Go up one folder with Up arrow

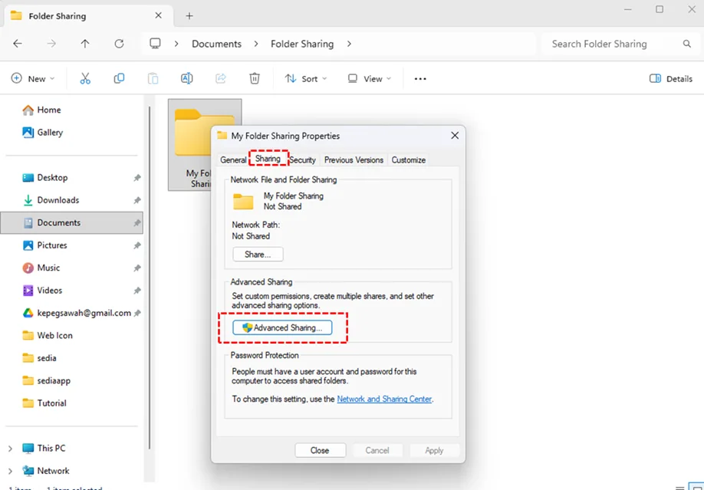click(85, 44)
